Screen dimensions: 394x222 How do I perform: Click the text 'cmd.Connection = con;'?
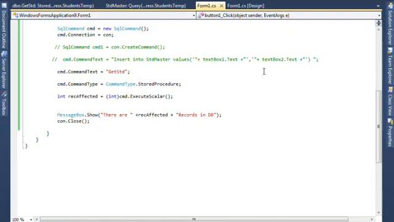click(x=85, y=35)
